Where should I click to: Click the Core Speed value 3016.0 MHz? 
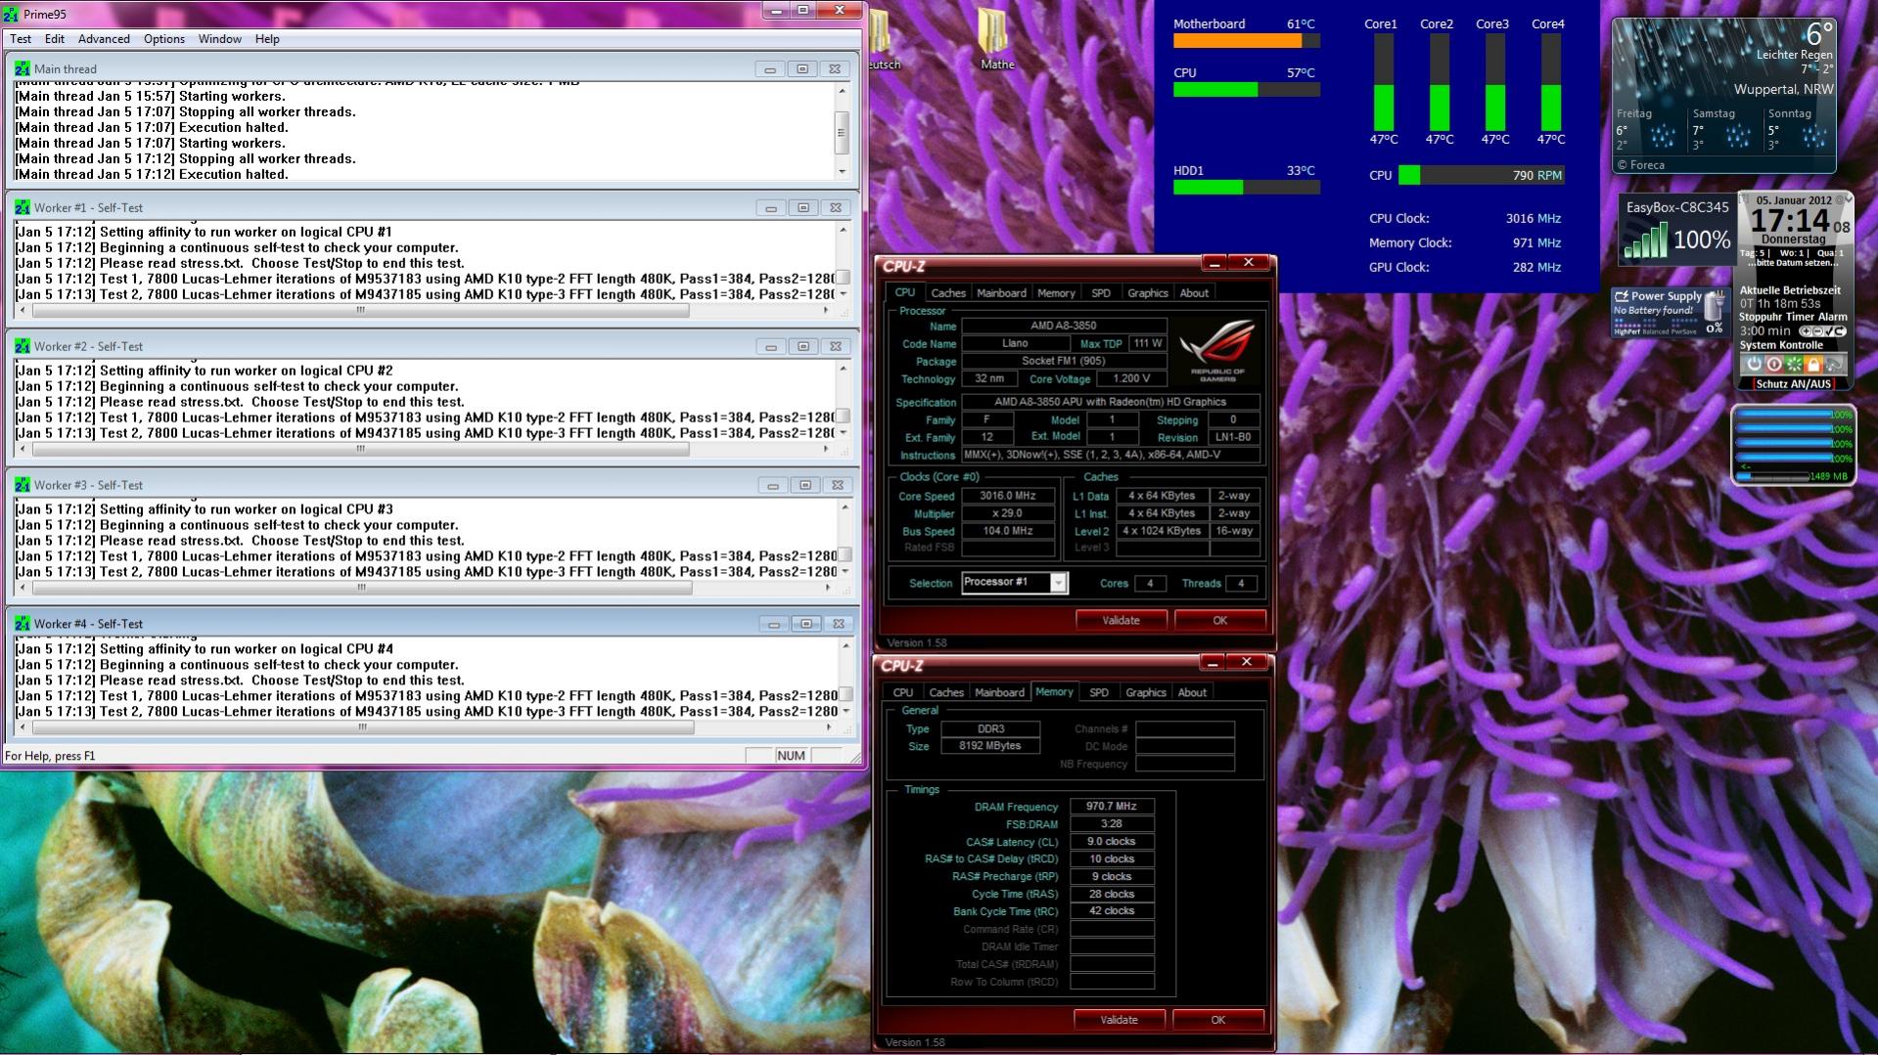[1008, 496]
